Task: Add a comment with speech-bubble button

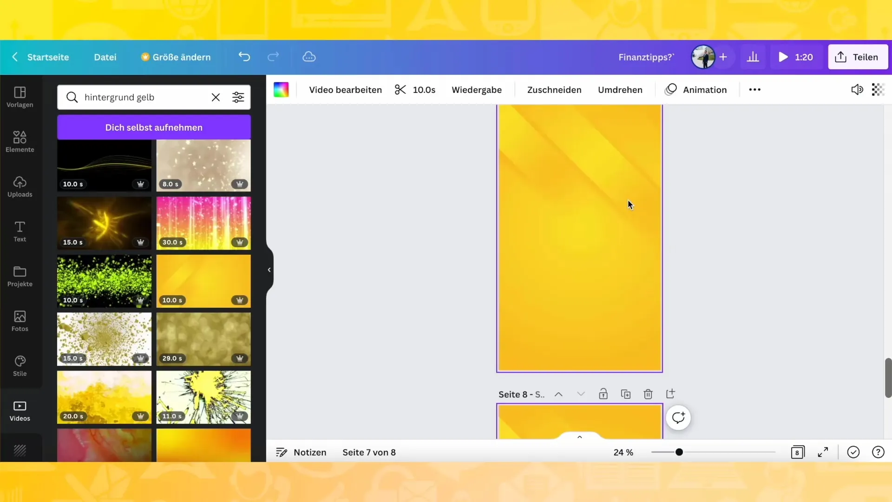Action: click(x=678, y=417)
